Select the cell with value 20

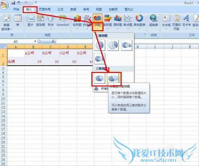51,61
